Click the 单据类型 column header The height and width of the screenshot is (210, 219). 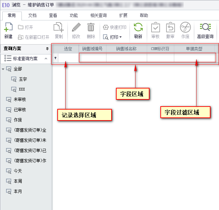[194, 49]
